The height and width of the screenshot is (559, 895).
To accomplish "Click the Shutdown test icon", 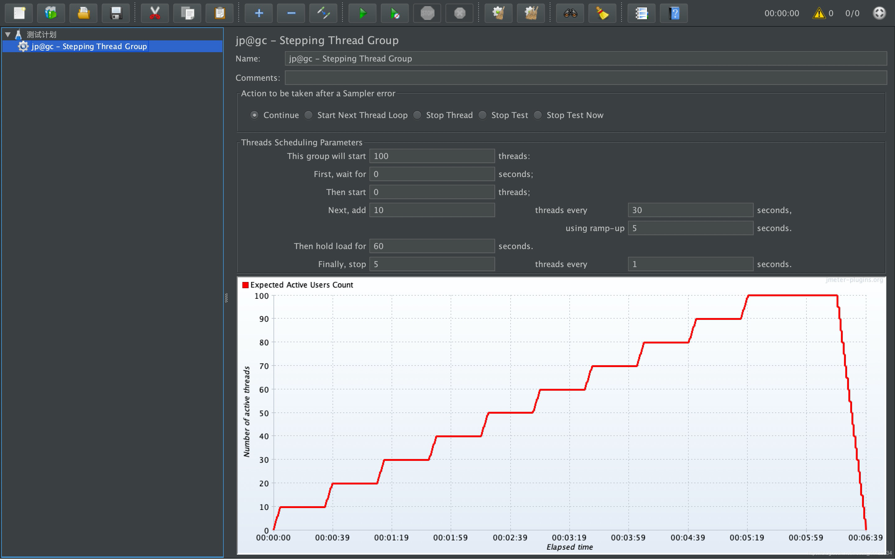I will coord(459,13).
